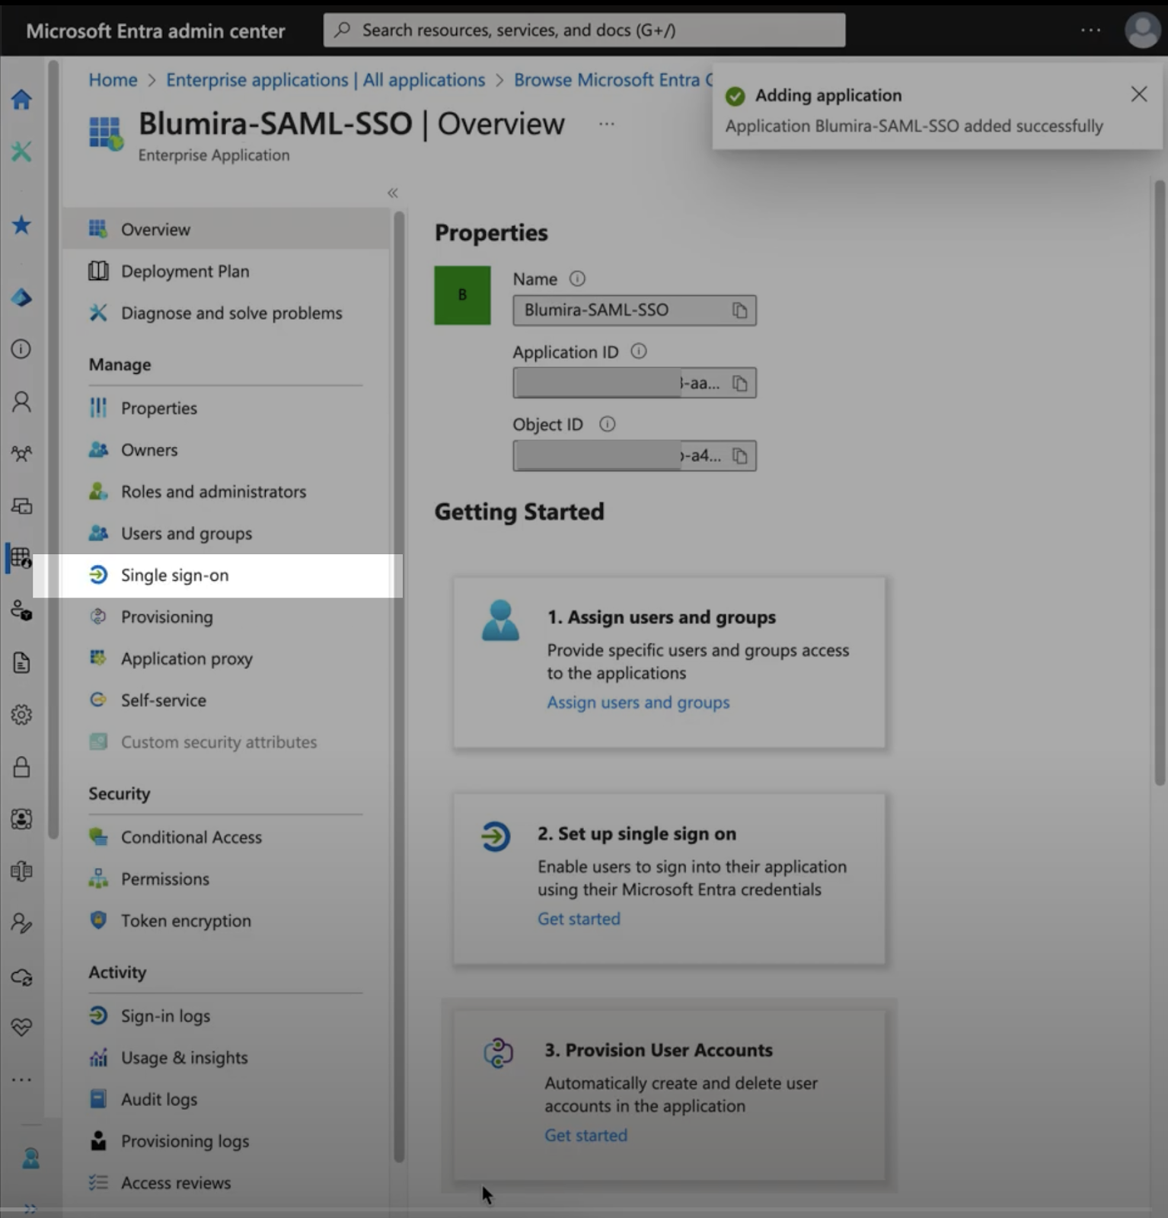Viewport: 1168px width, 1218px height.
Task: Copy the Object ID value
Action: [739, 455]
